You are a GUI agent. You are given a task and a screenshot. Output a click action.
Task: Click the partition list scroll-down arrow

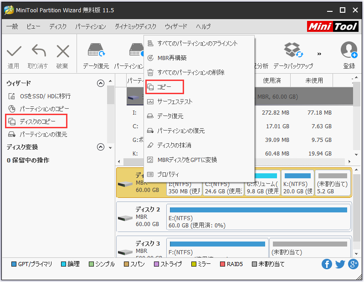point(356,154)
